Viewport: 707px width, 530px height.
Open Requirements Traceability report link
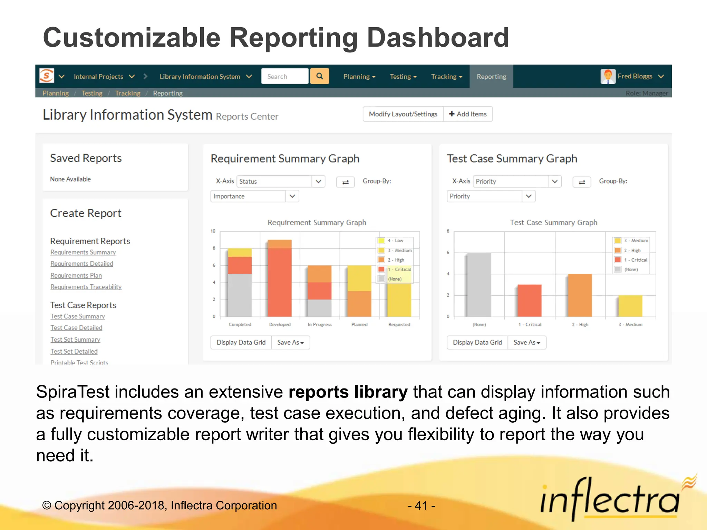tap(86, 287)
